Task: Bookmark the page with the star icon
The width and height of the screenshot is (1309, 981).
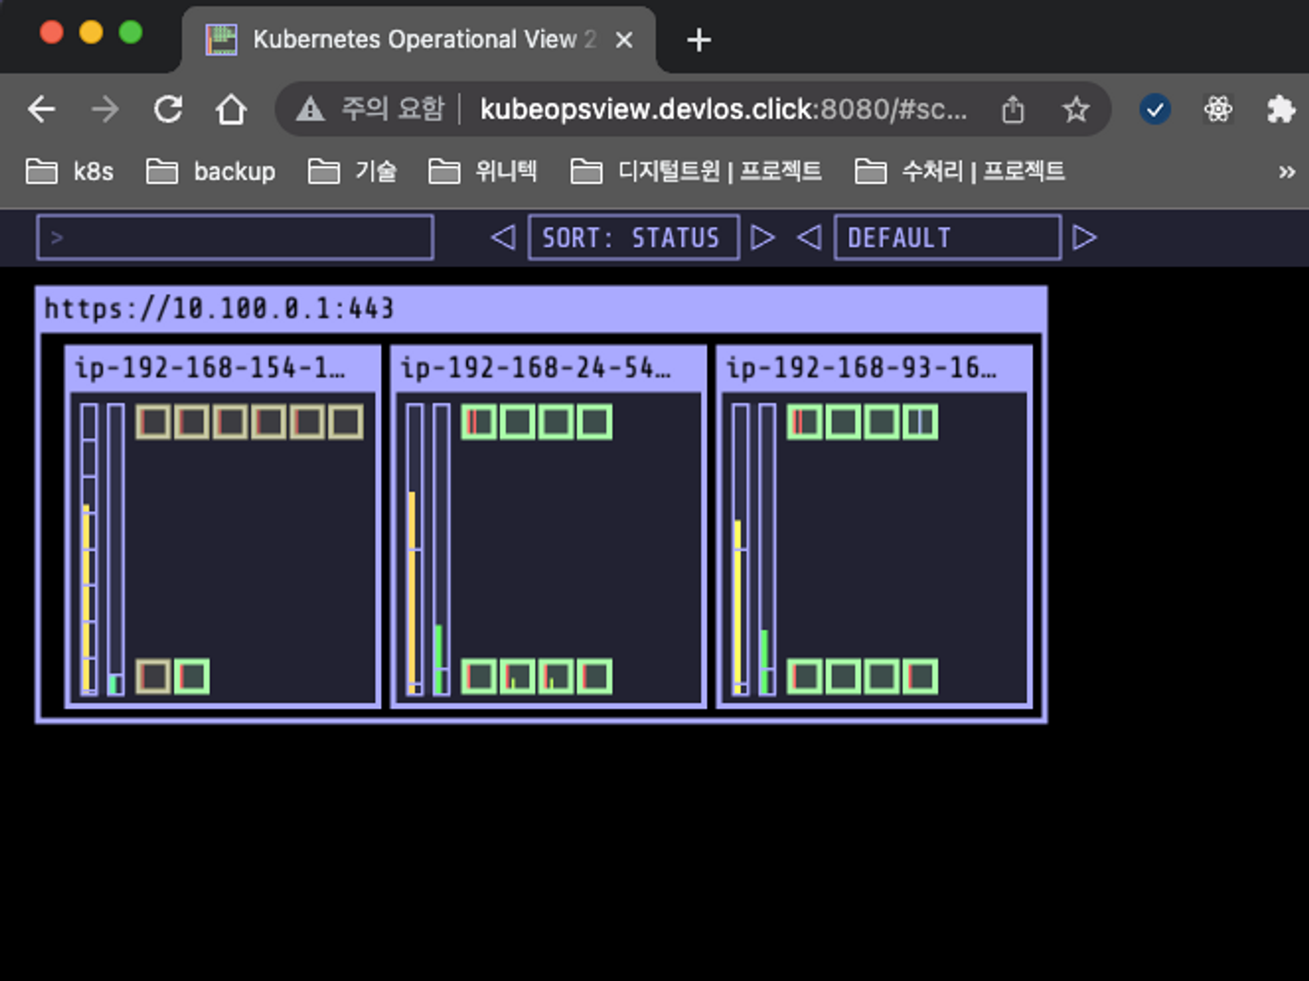Action: click(1075, 109)
